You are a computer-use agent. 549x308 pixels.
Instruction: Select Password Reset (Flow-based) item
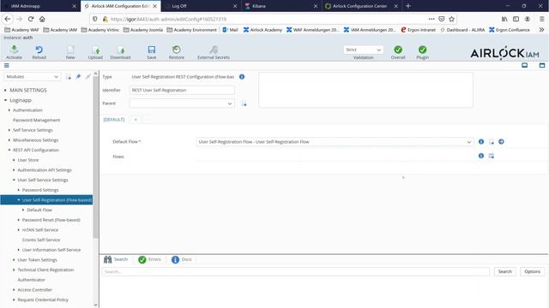(x=51, y=220)
